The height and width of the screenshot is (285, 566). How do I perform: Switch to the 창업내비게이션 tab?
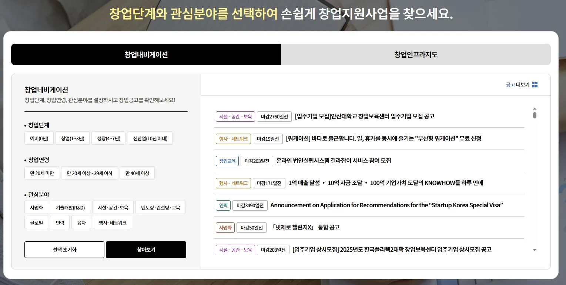[x=146, y=54]
